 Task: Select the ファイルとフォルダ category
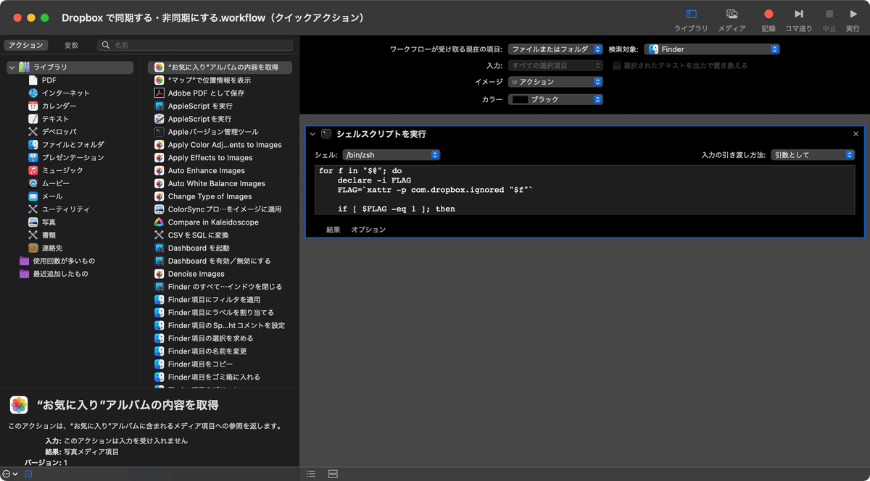point(72,144)
